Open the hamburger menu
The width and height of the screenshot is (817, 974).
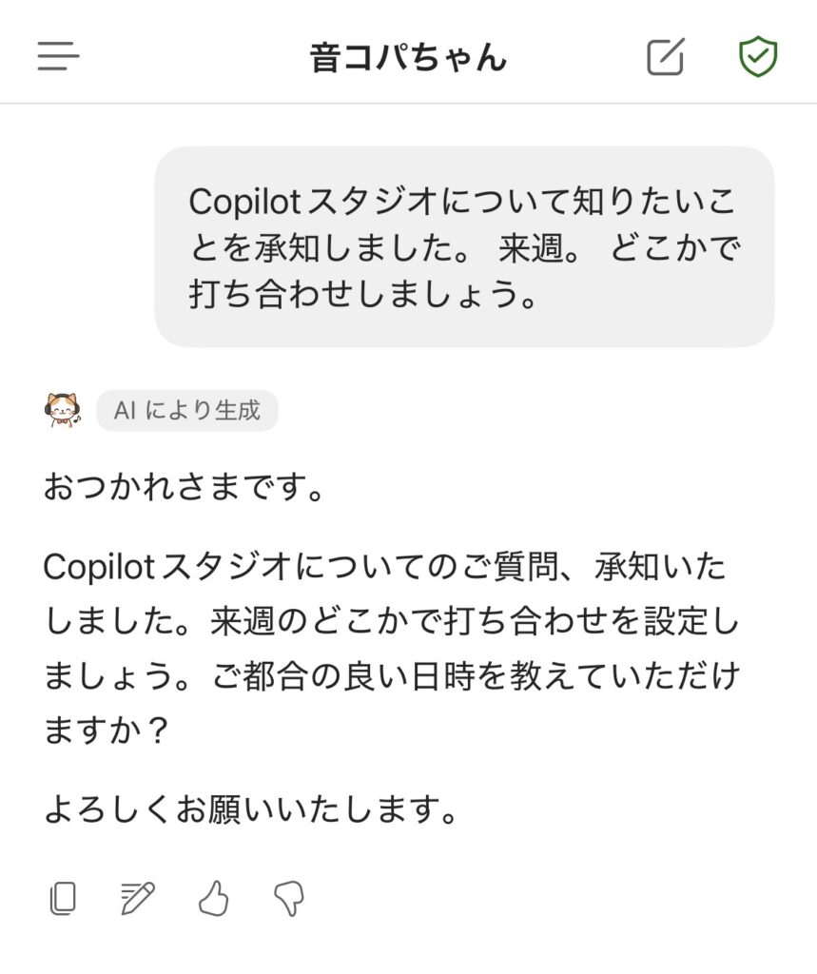(58, 57)
